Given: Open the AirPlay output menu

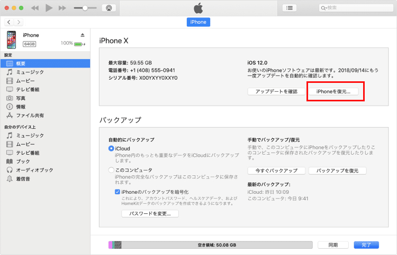Looking at the screenshot, I should click(x=109, y=8).
